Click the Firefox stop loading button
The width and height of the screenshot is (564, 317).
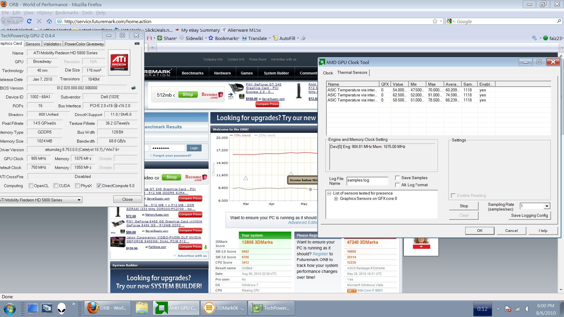click(x=39, y=21)
